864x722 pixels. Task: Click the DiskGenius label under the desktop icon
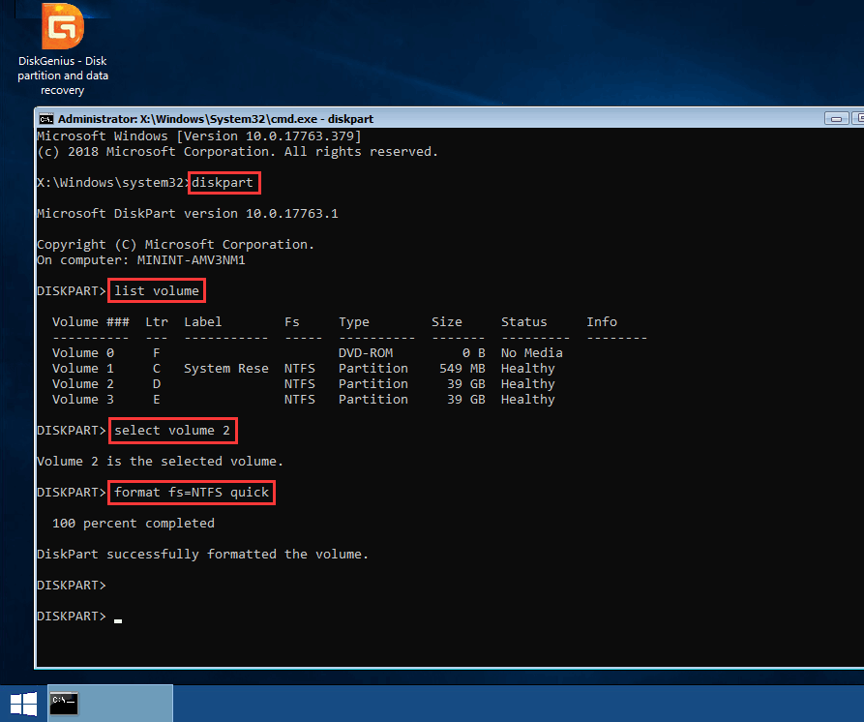[63, 75]
